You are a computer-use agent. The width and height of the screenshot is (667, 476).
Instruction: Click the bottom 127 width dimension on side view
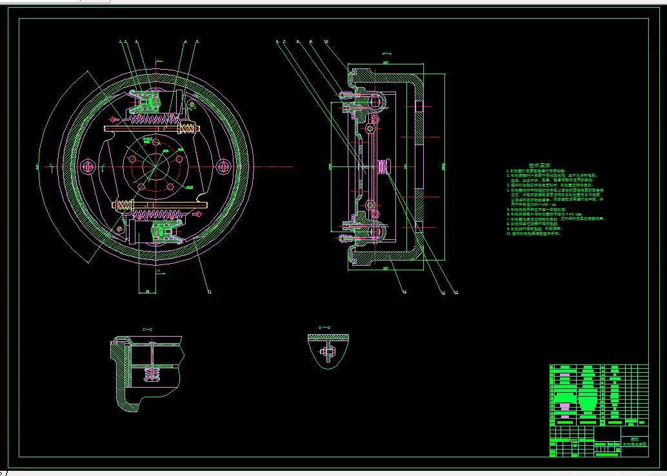tap(385, 268)
